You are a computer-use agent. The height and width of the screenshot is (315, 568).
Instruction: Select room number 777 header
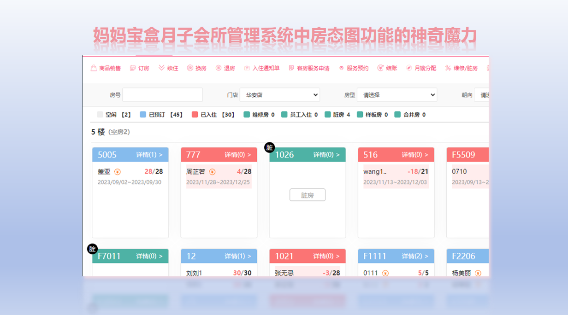point(193,155)
